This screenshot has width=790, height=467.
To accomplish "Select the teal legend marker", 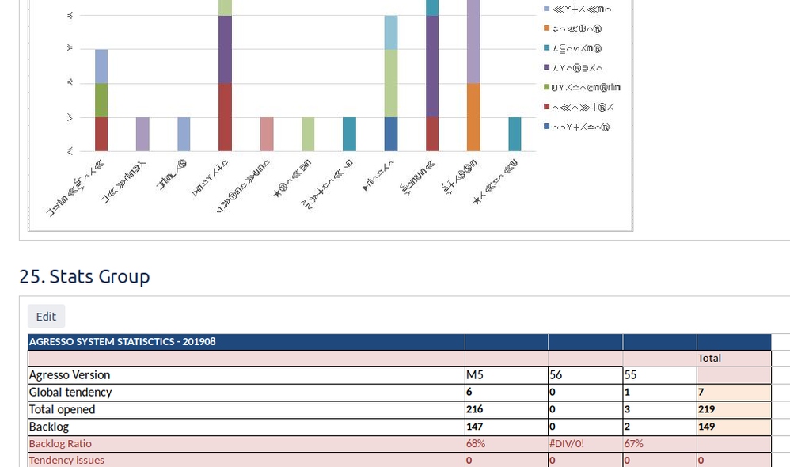I will (546, 48).
